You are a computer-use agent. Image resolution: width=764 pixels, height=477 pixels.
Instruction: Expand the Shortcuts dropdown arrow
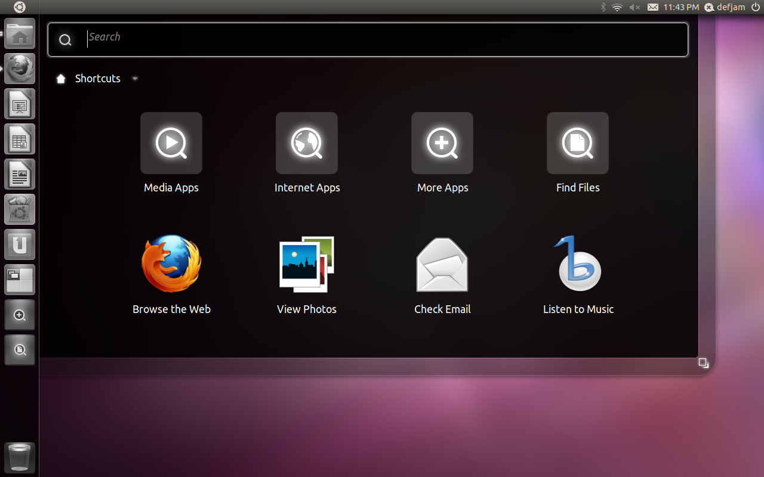[x=135, y=79]
